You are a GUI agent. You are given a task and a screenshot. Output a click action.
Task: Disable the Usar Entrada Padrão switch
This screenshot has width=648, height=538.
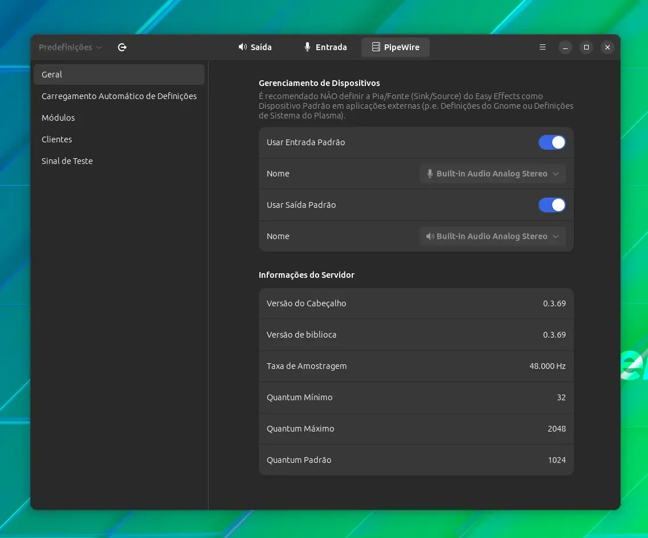tap(552, 142)
